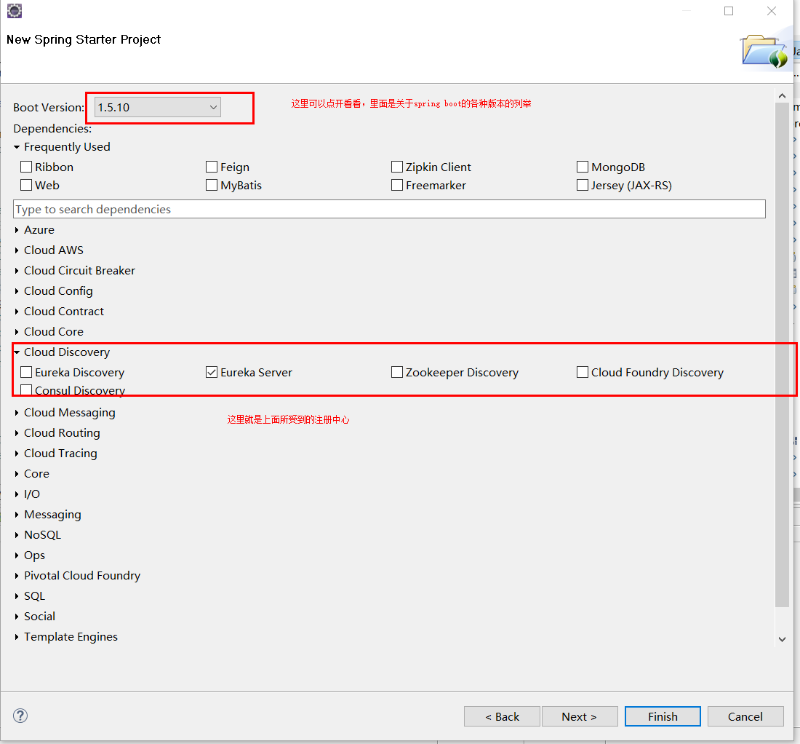Check the Eureka Discovery checkbox
Screen dimensions: 800x744
(26, 372)
